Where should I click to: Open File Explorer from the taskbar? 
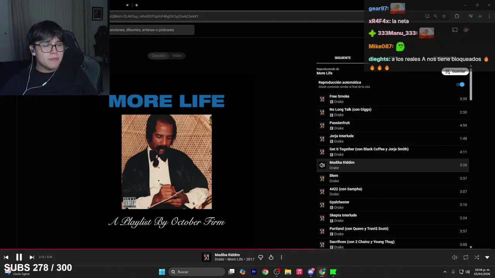(288, 272)
